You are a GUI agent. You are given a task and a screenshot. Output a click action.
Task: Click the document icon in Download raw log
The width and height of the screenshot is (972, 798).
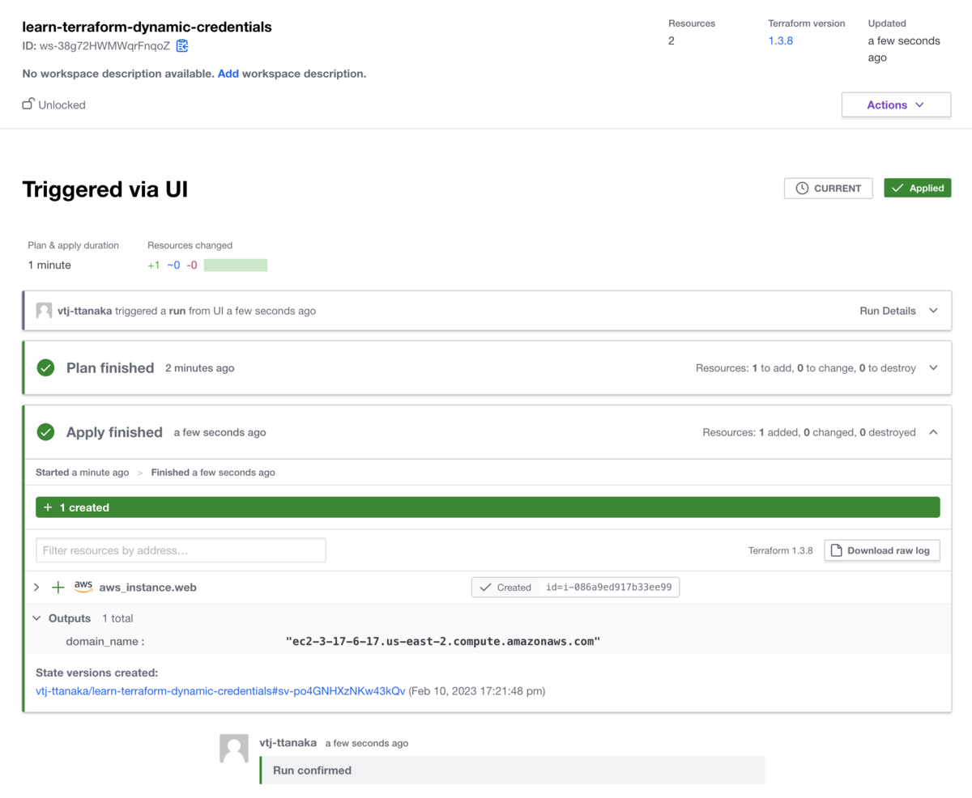pyautogui.click(x=837, y=550)
